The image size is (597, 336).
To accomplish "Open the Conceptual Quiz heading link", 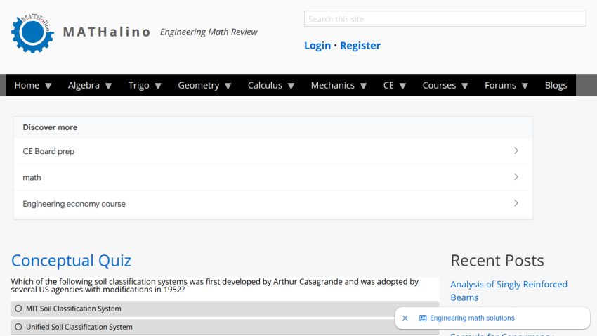I will point(71,261).
